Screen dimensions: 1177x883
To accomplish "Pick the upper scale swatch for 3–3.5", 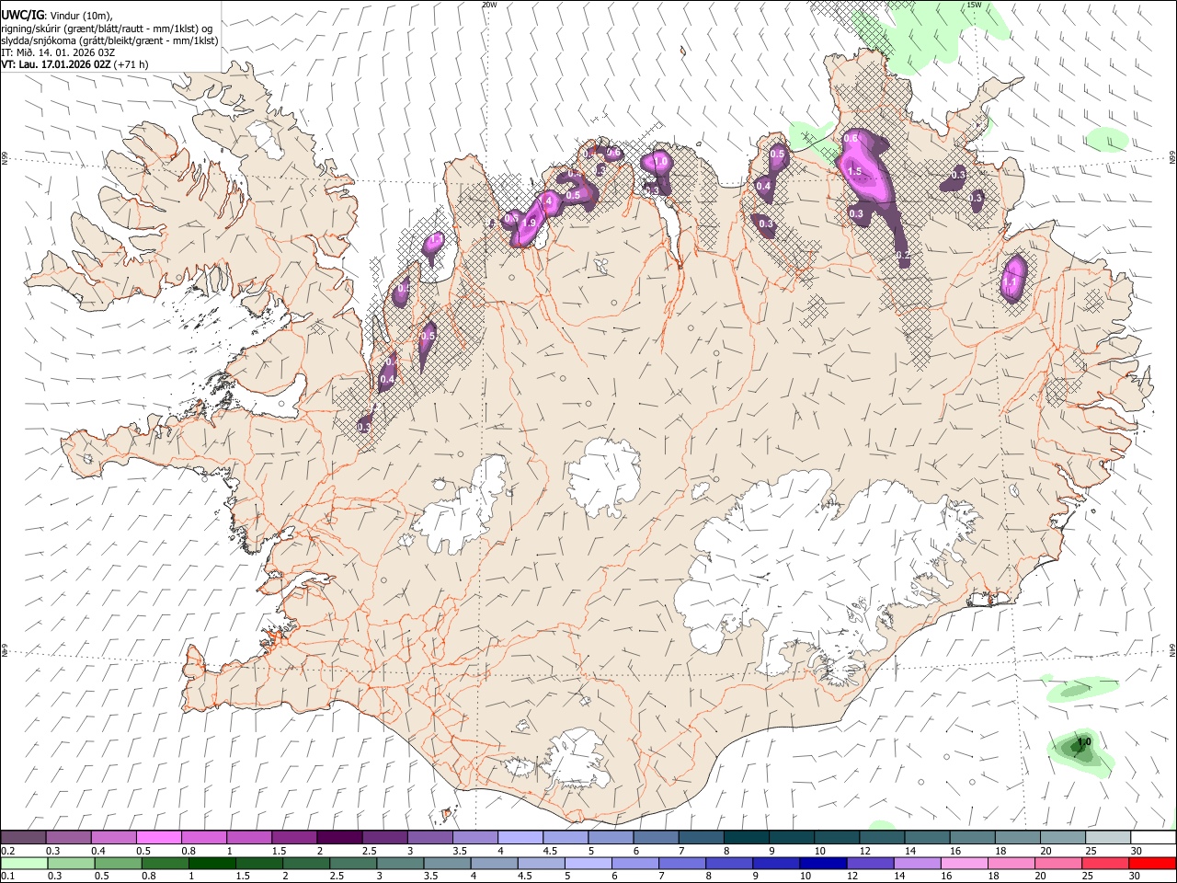I will click(x=429, y=837).
